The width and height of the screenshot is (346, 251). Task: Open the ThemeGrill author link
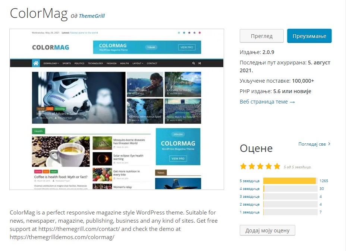point(92,16)
